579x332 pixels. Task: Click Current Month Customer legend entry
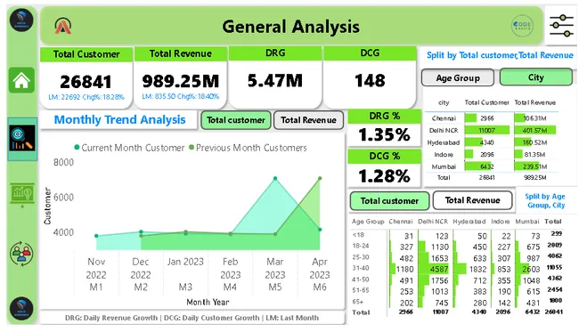129,148
